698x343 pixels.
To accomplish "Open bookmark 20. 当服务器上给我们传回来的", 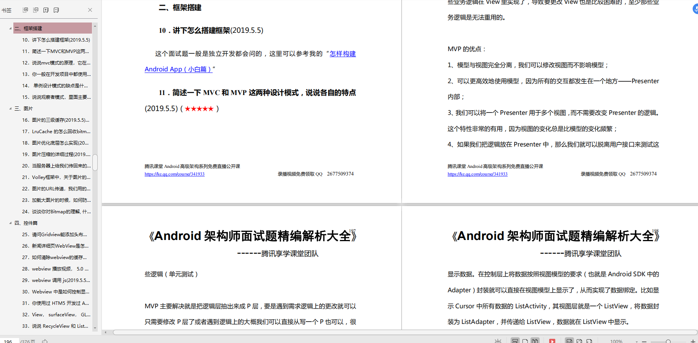I will [x=56, y=166].
